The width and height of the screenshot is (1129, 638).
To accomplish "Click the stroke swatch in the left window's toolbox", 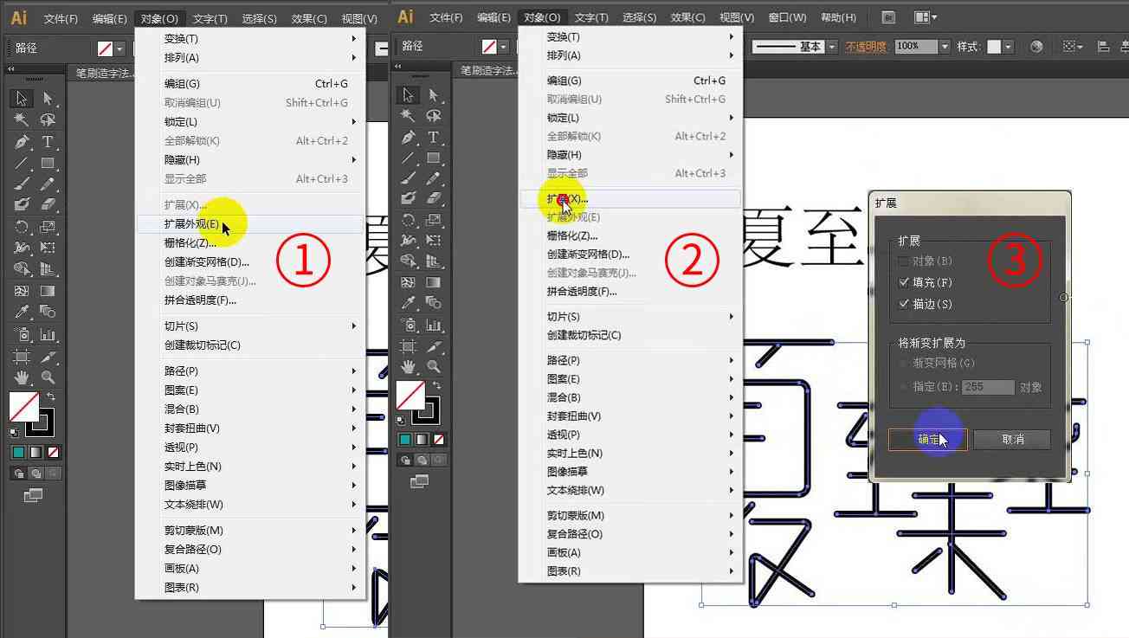I will tap(40, 422).
